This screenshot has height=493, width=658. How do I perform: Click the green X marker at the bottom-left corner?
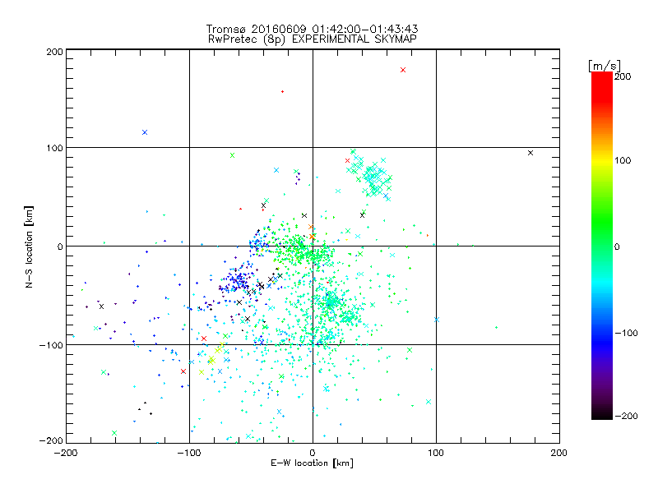[114, 433]
